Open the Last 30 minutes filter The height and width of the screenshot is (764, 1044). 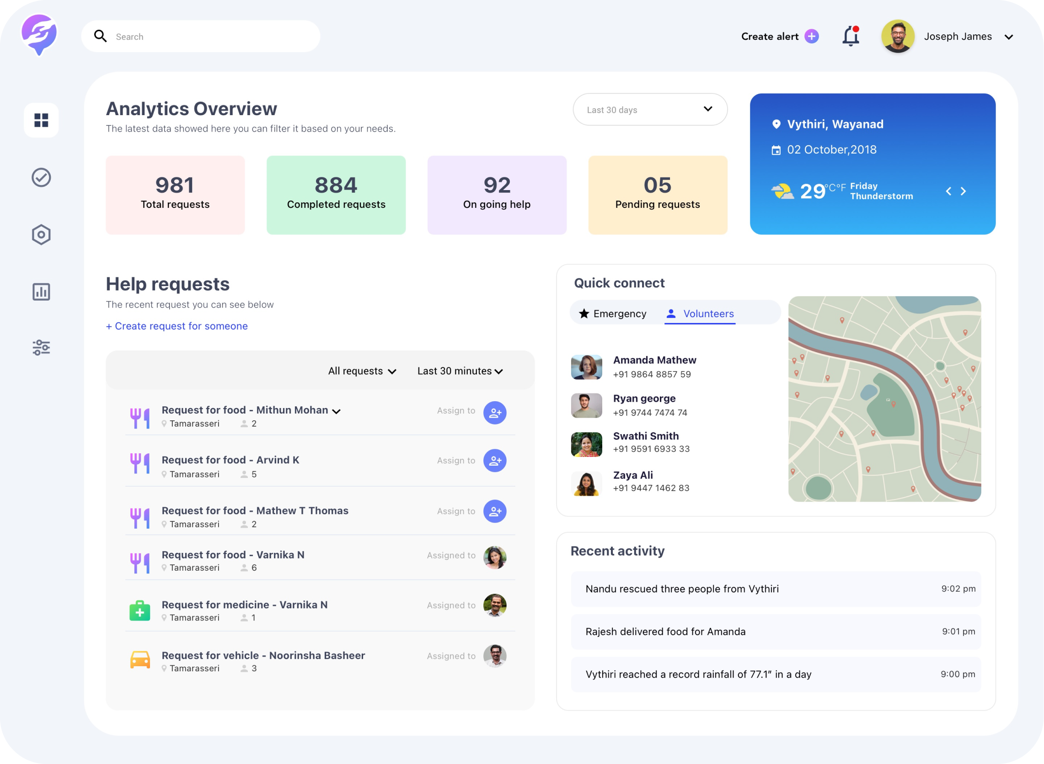[x=460, y=371]
